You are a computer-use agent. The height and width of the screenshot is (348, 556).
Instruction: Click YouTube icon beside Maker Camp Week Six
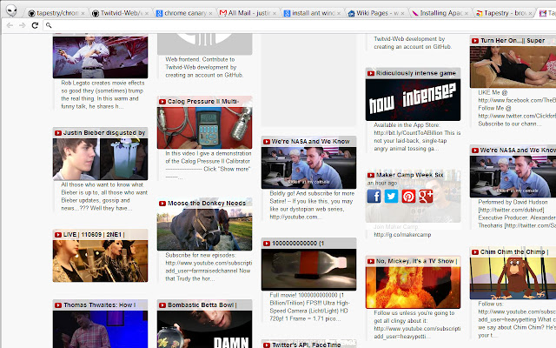(x=371, y=175)
